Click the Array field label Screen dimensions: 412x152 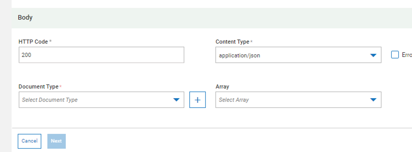pyautogui.click(x=222, y=86)
